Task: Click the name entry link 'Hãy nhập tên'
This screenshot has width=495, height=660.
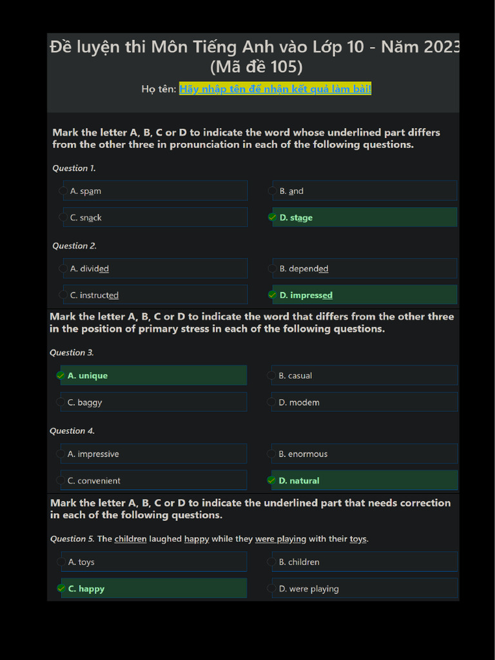Action: pyautogui.click(x=275, y=89)
